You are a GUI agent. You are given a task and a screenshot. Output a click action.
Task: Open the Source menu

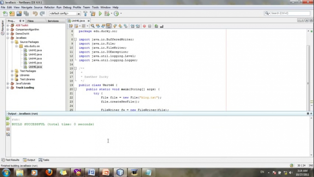38,7
